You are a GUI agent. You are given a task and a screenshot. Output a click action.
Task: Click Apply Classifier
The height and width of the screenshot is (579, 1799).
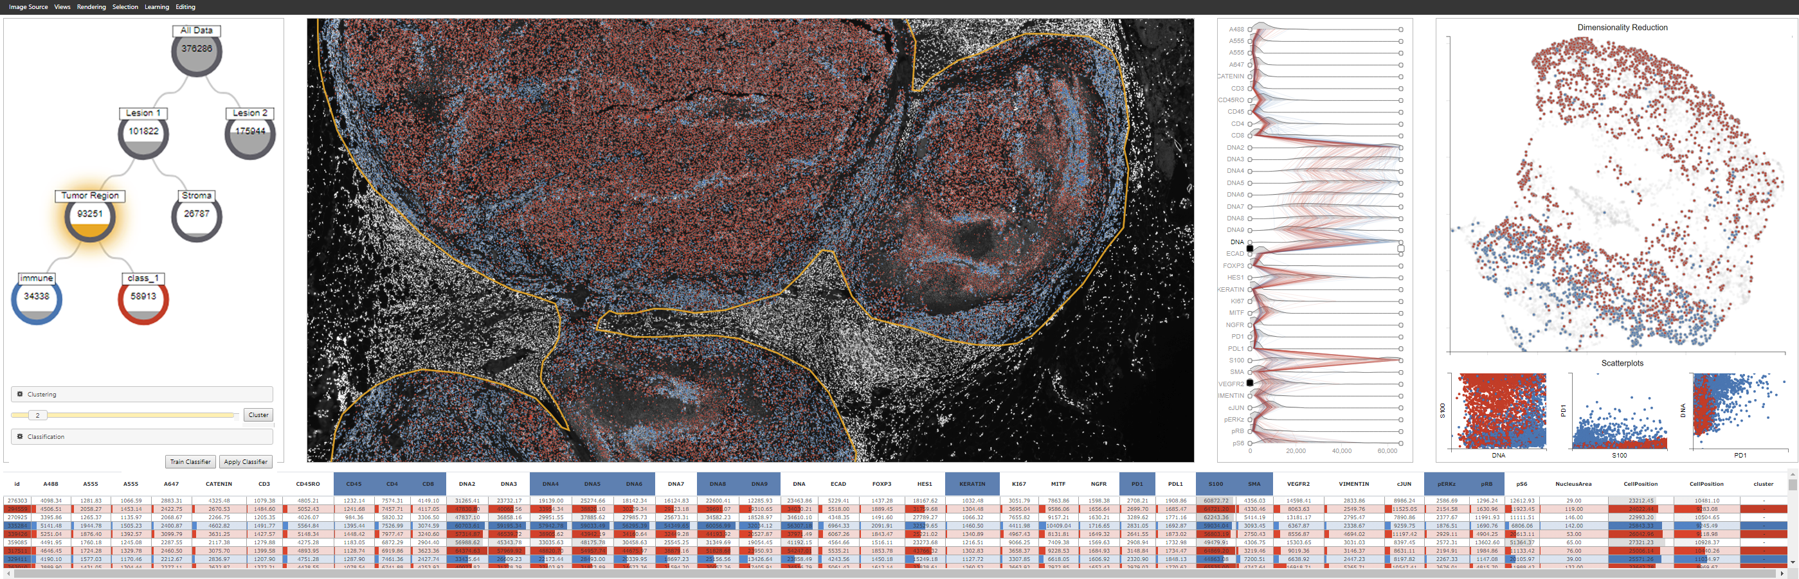coord(246,461)
